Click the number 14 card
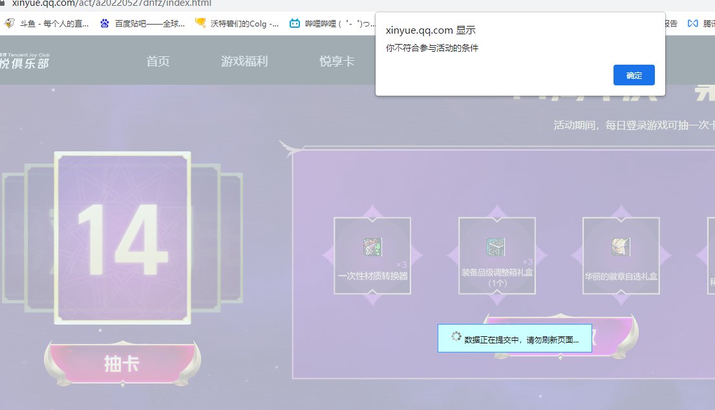This screenshot has width=715, height=410. click(x=122, y=237)
